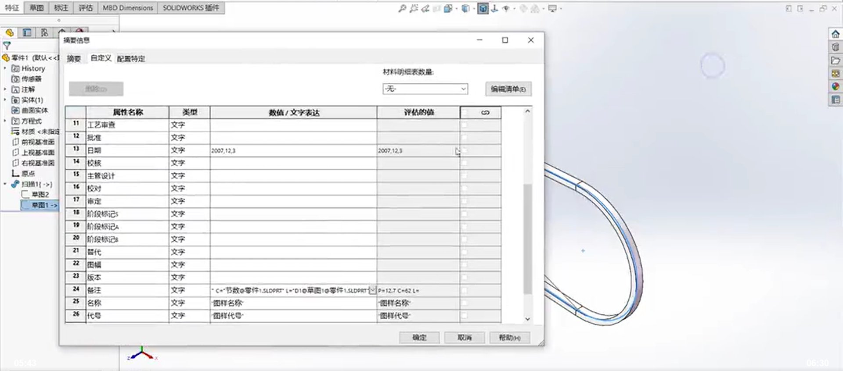The width and height of the screenshot is (843, 371).
Task: Open SOLIDWORKS Resources home icon in task pane
Action: 835,34
